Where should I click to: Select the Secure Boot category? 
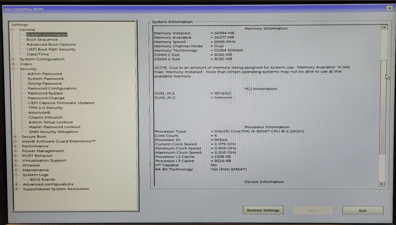point(34,137)
